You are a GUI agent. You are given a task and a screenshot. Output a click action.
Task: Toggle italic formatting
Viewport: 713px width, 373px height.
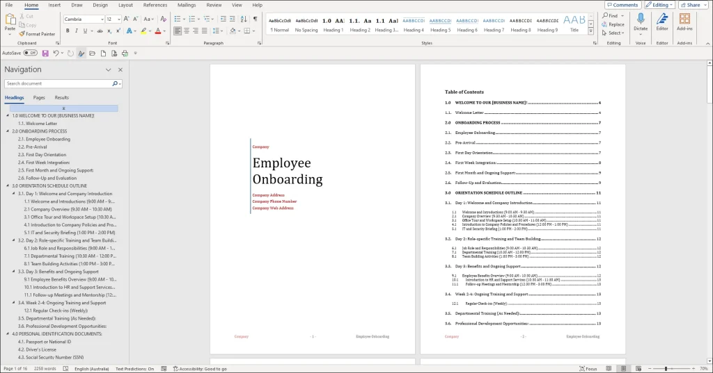[76, 31]
